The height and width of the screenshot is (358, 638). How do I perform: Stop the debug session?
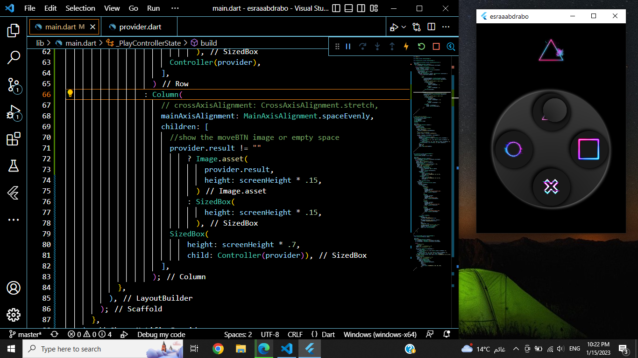tap(435, 46)
